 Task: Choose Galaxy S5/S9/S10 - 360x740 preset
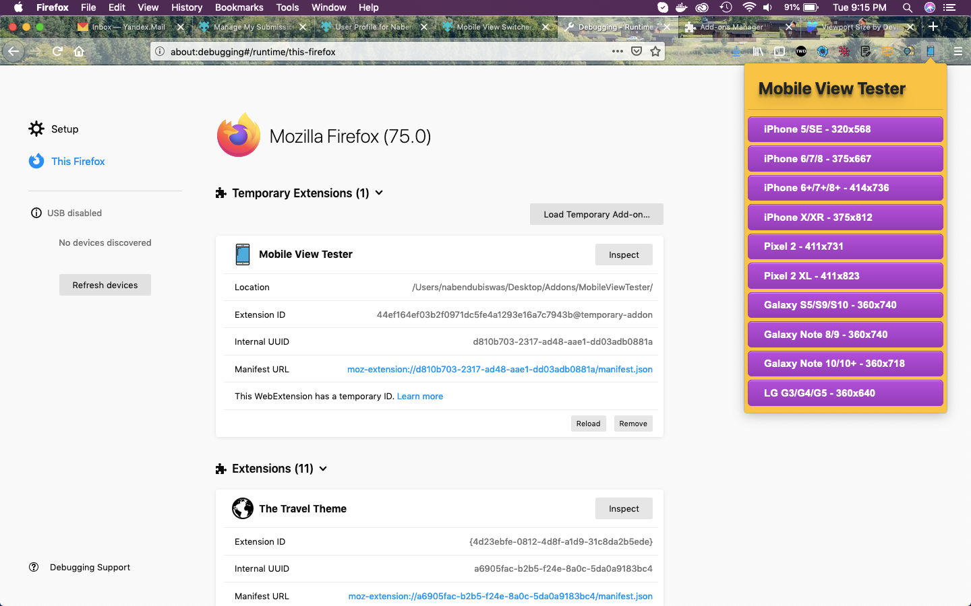click(x=846, y=305)
